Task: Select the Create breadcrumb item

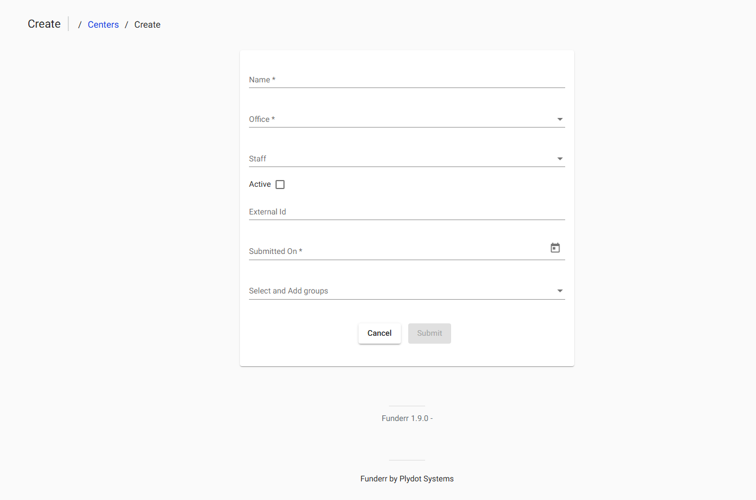Action: point(147,24)
